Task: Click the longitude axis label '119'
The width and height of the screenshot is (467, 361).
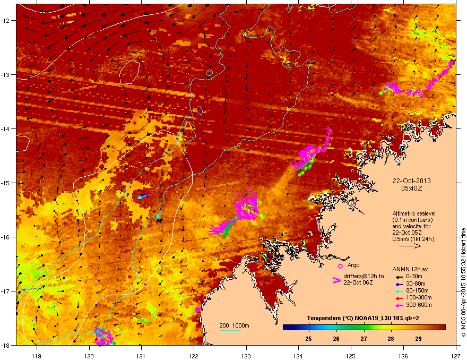Action: (37, 356)
